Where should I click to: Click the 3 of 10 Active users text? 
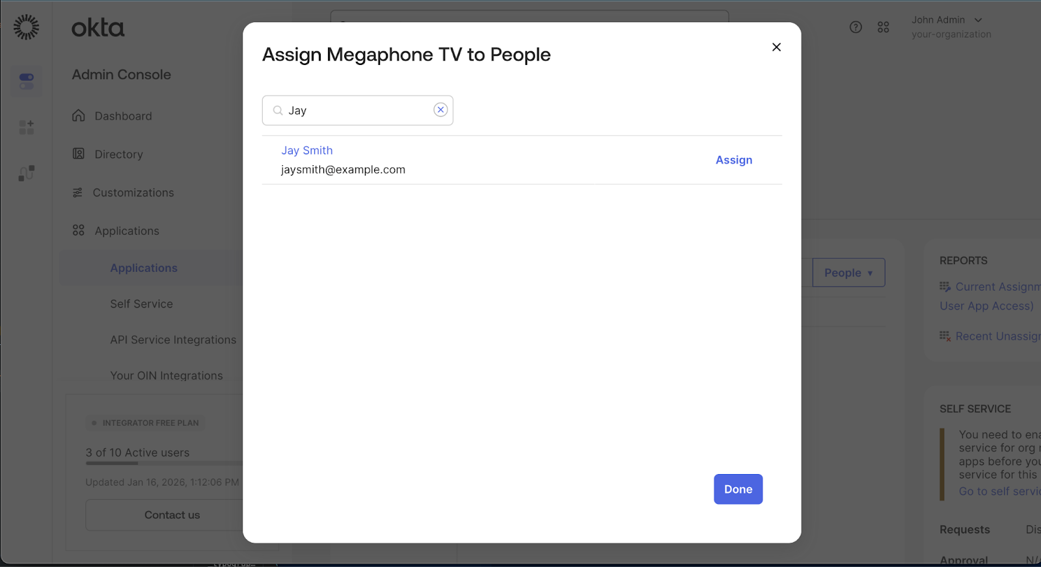click(x=137, y=453)
